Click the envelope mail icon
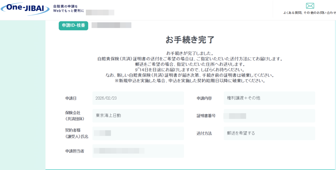336x170 pixels. click(x=310, y=6)
